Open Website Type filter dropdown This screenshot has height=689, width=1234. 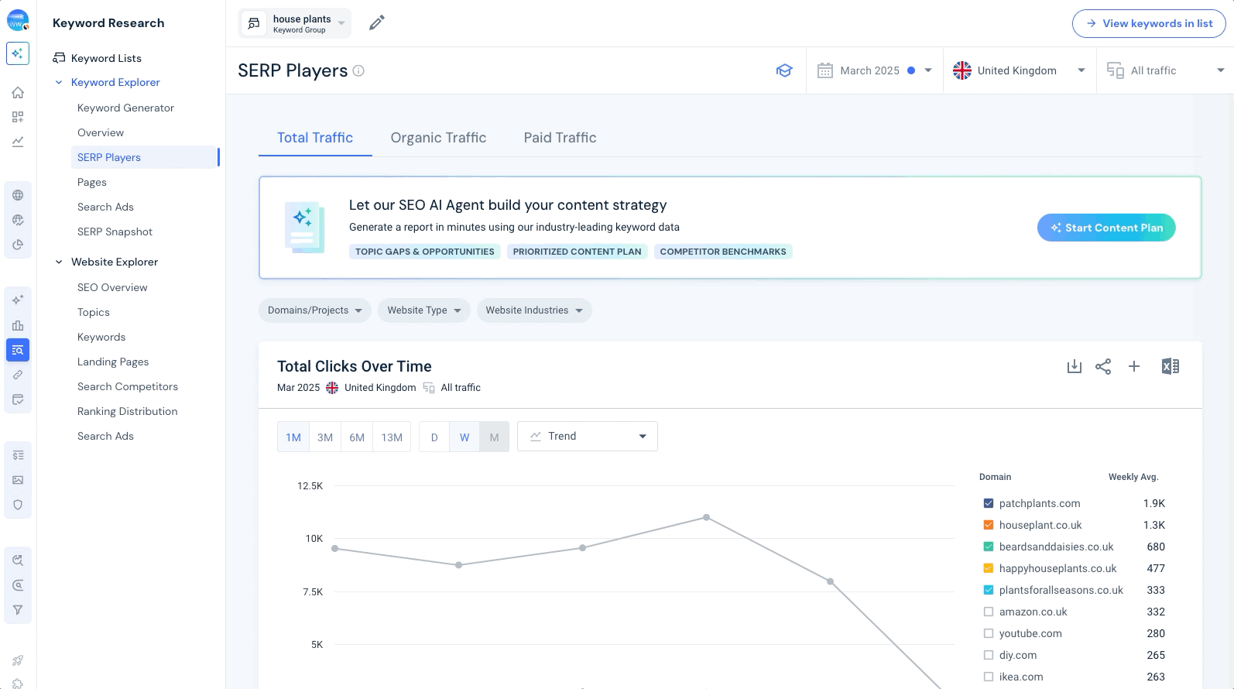(x=424, y=310)
